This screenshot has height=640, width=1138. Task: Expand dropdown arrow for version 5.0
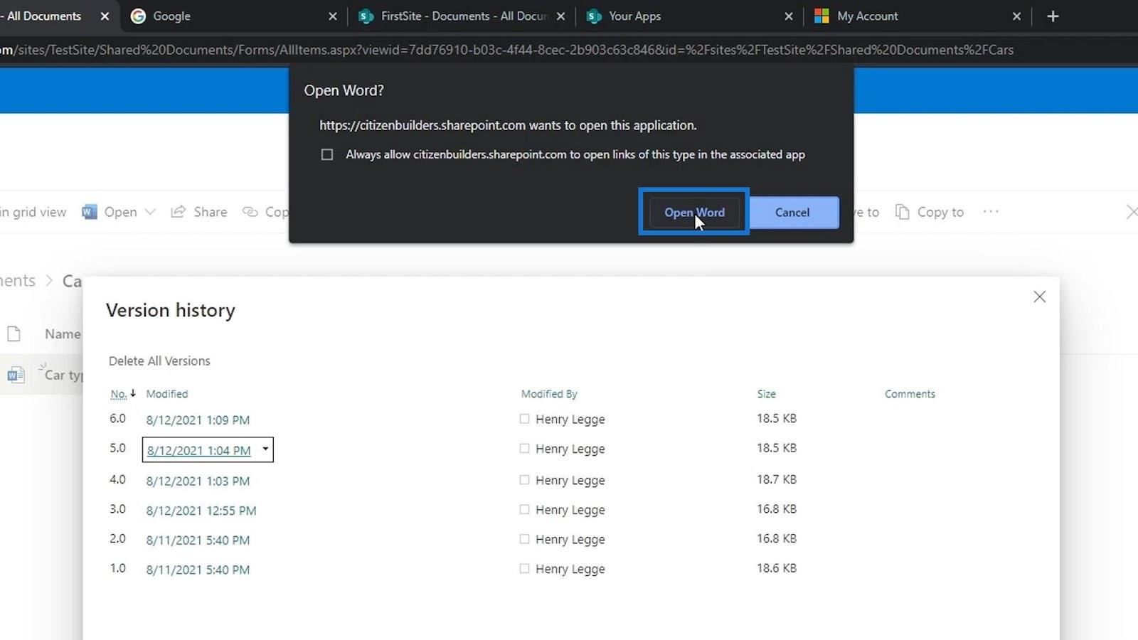point(265,449)
